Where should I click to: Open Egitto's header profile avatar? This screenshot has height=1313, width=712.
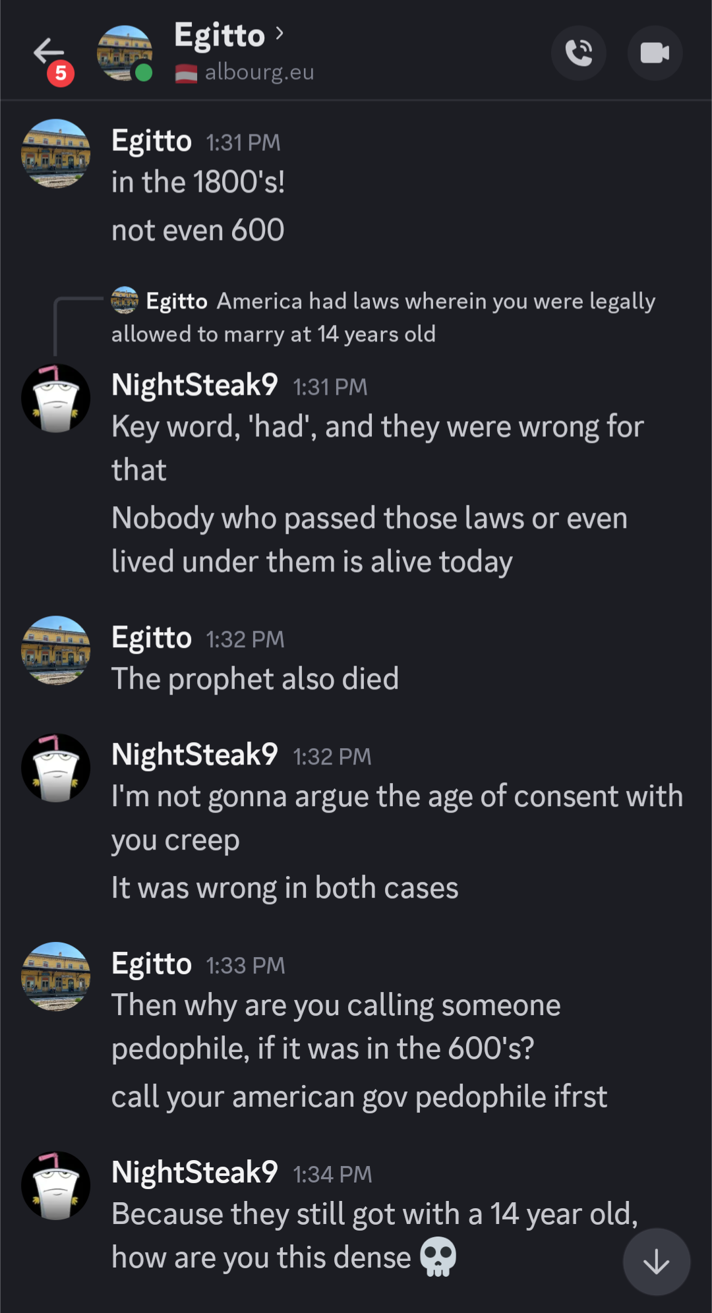pyautogui.click(x=125, y=53)
